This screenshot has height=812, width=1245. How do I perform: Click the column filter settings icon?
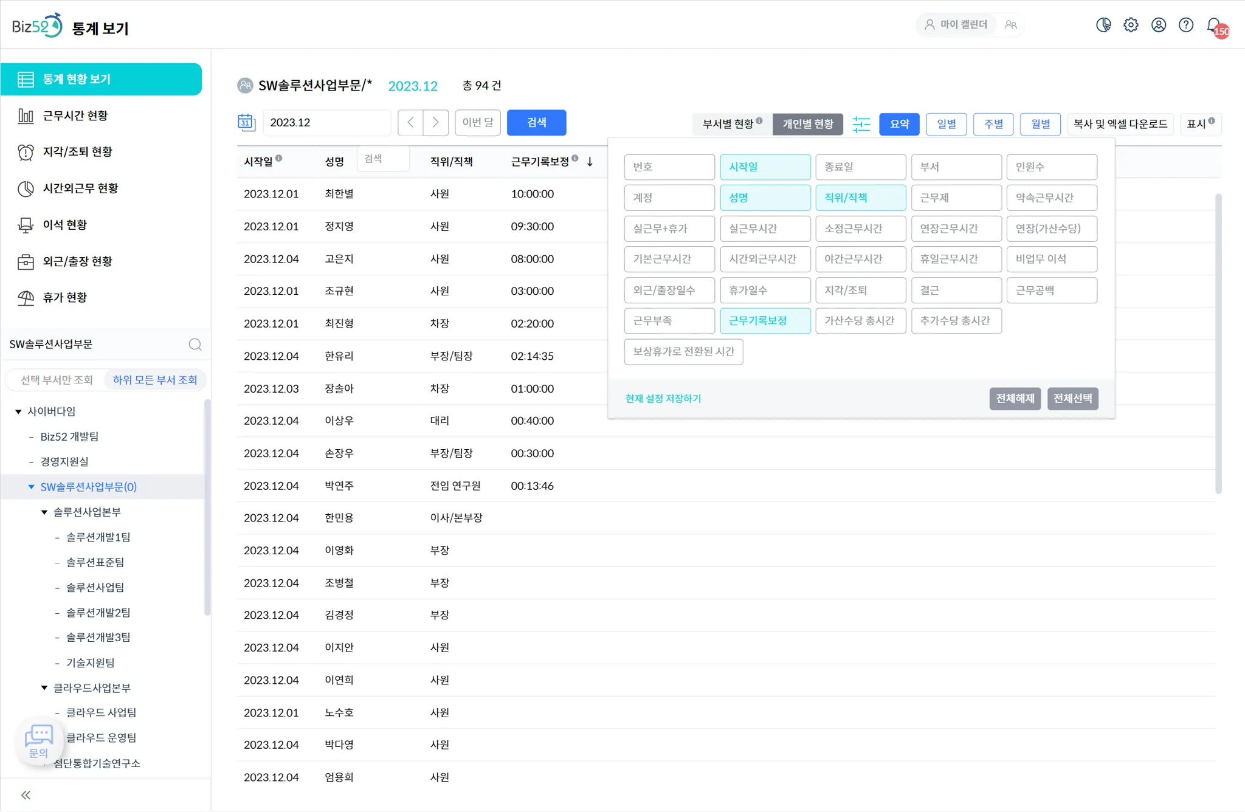(x=861, y=124)
